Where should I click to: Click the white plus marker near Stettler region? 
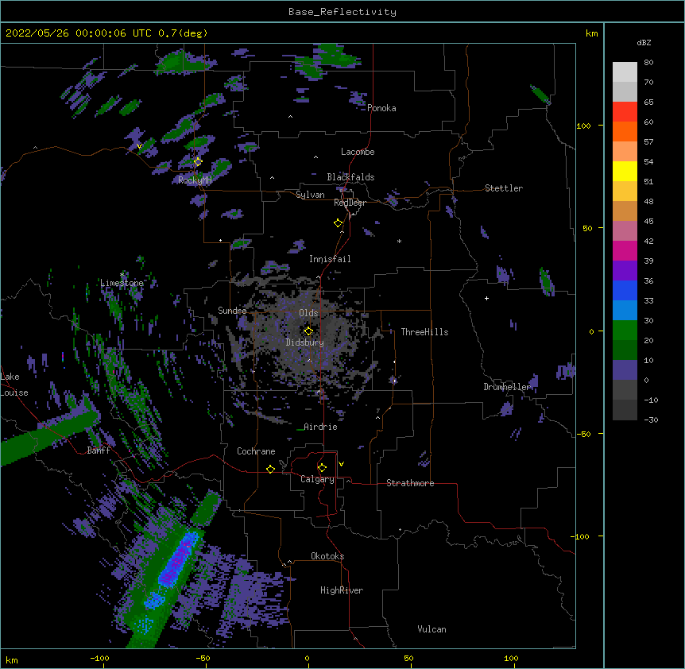point(486,298)
